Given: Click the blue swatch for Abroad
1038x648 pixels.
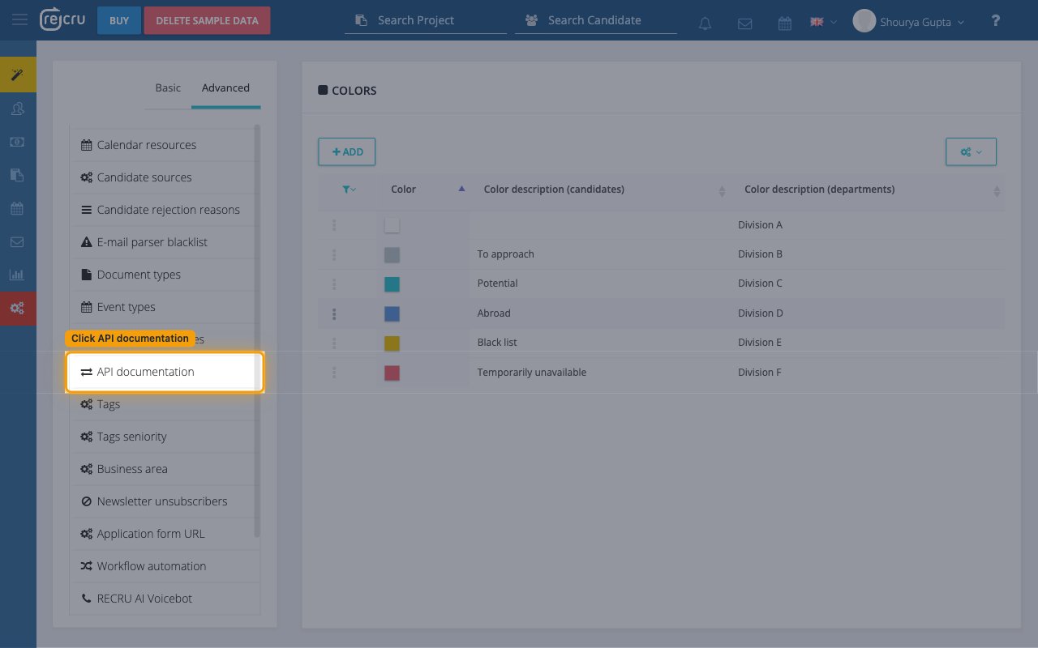Looking at the screenshot, I should pos(392,313).
